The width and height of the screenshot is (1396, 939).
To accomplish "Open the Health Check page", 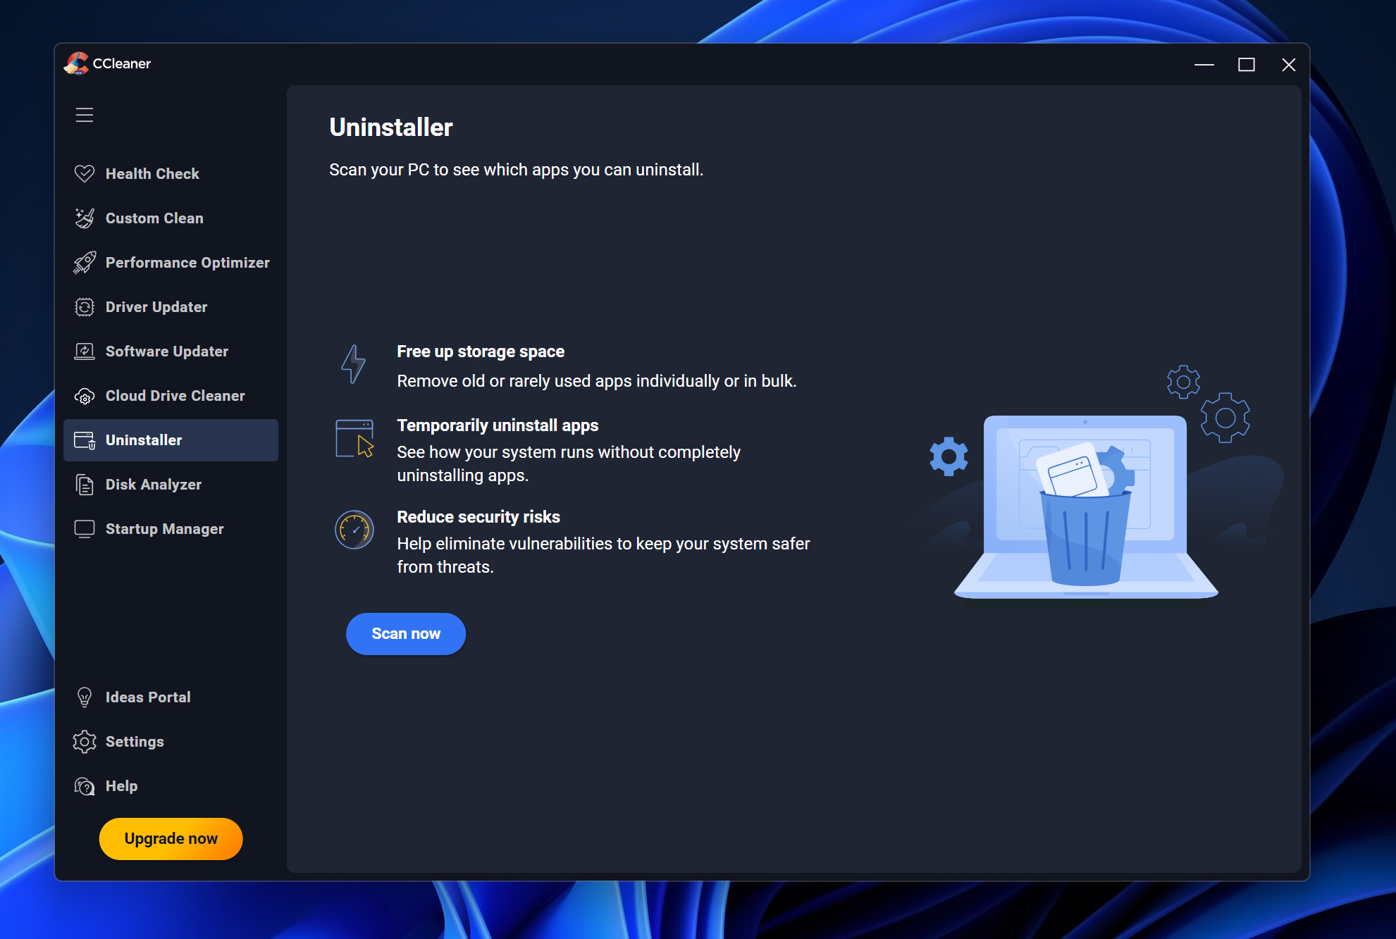I will [152, 173].
